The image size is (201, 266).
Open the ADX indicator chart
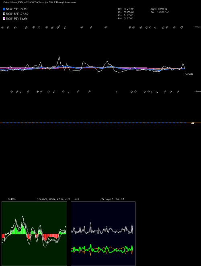pos(103,234)
